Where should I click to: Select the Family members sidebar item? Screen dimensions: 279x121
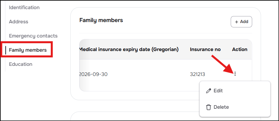point(28,50)
